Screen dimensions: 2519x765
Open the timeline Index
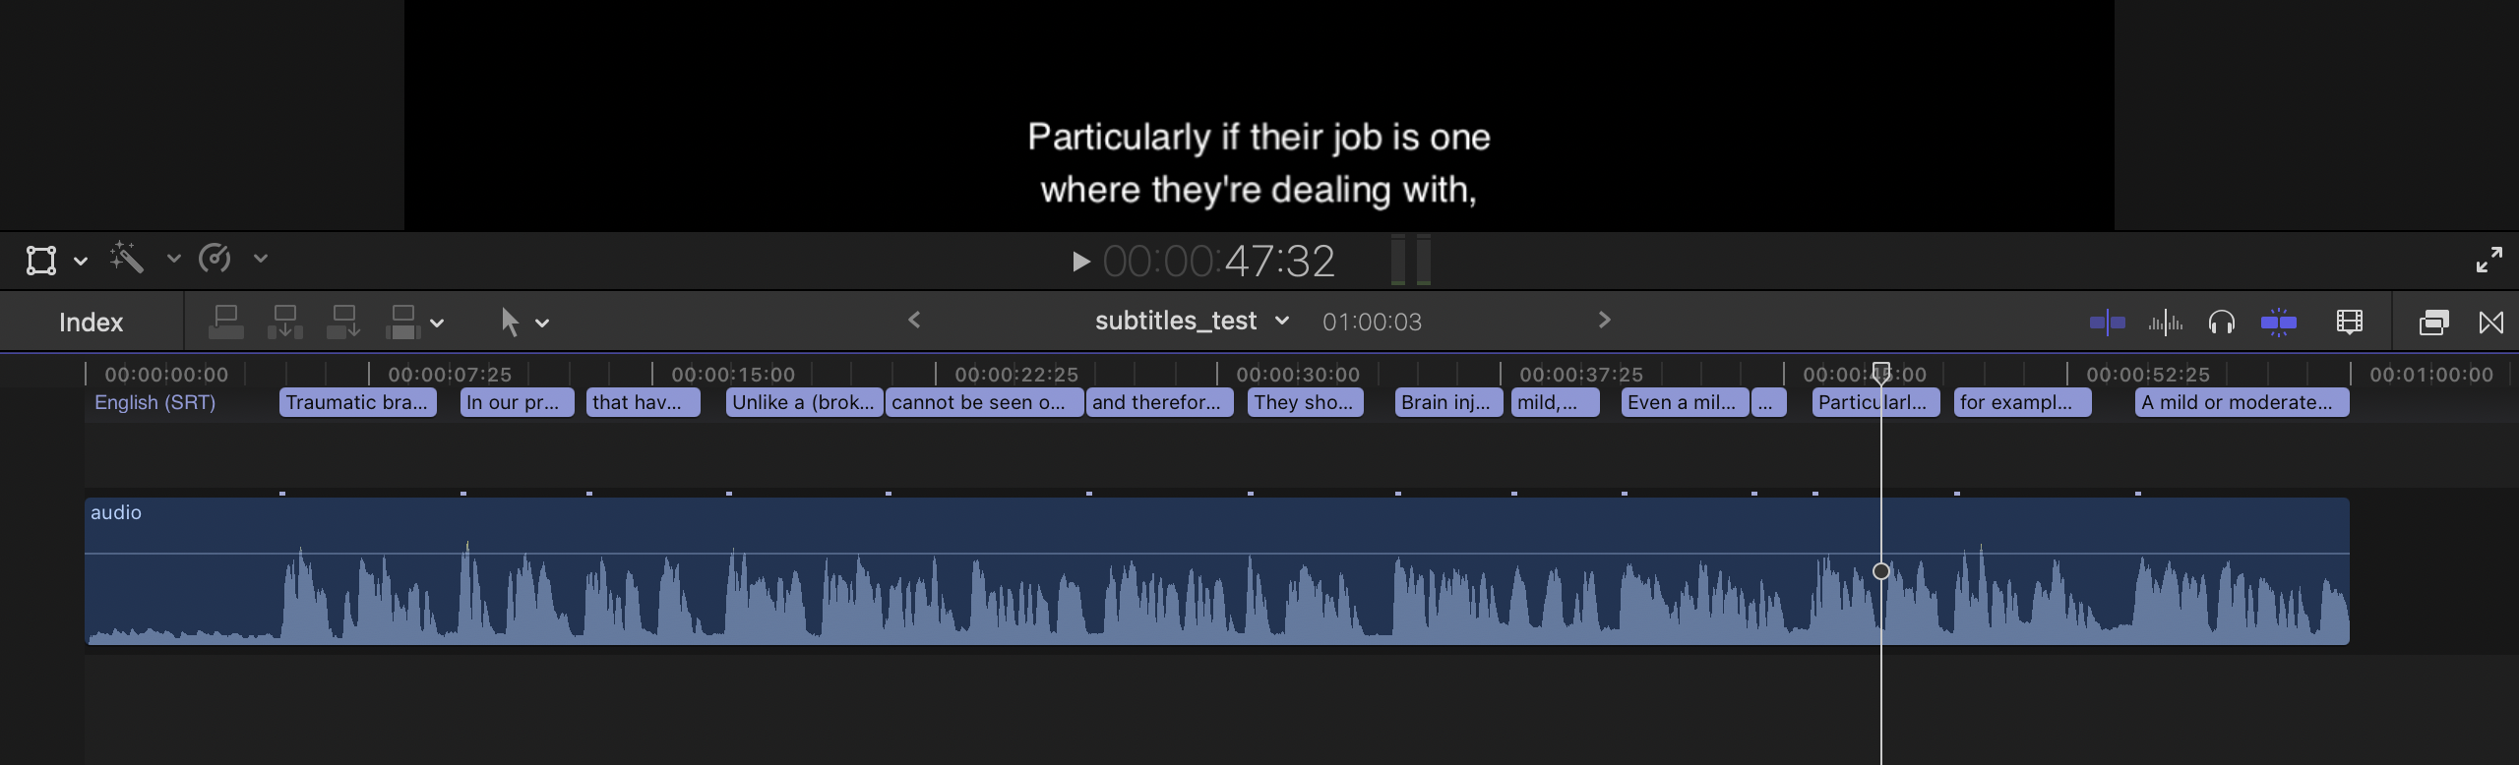coord(91,323)
